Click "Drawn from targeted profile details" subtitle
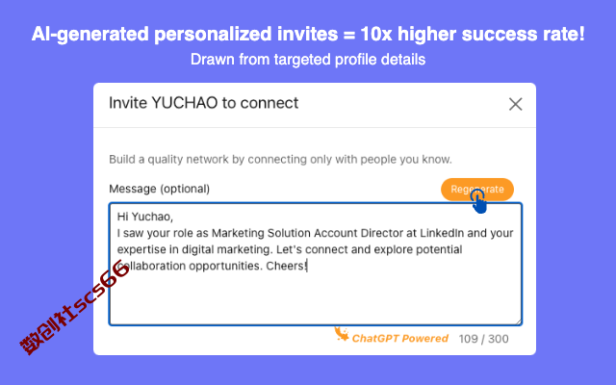 pos(308,60)
